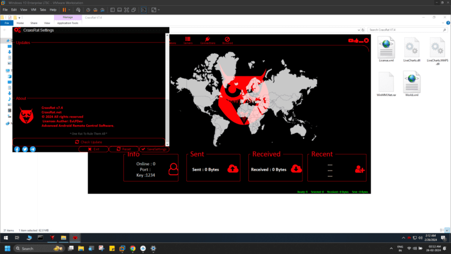The height and width of the screenshot is (254, 451).
Task: Open the Connections tab in main window
Action: pyautogui.click(x=207, y=41)
